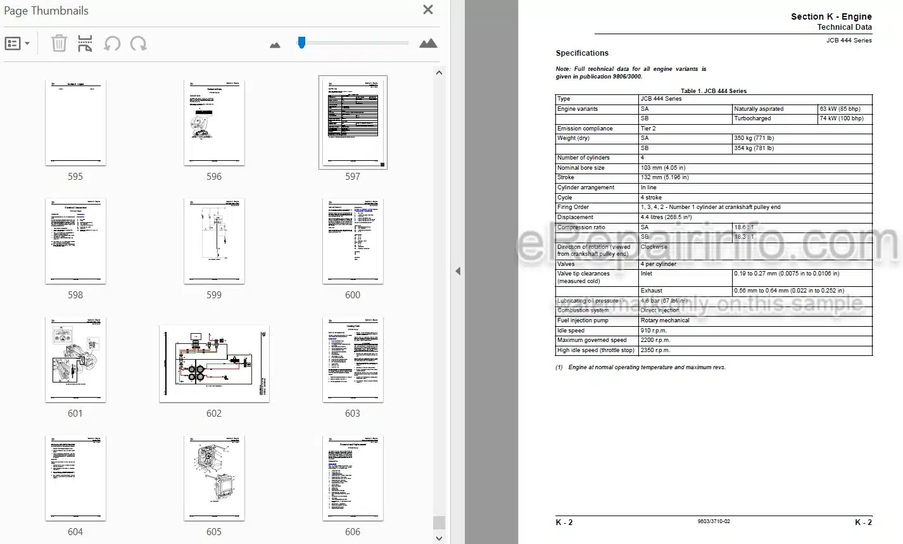Screen dimensions: 903x544
Task: Select page 606 thumbnail
Action: pos(353,478)
